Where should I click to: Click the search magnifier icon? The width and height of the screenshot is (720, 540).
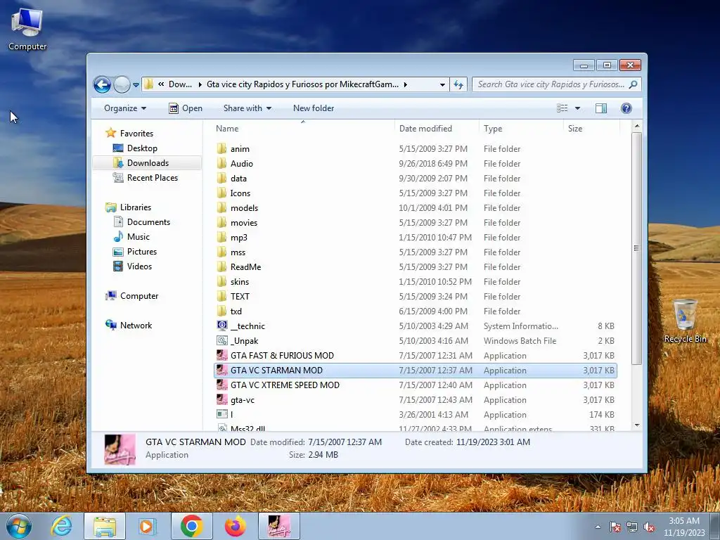click(634, 84)
